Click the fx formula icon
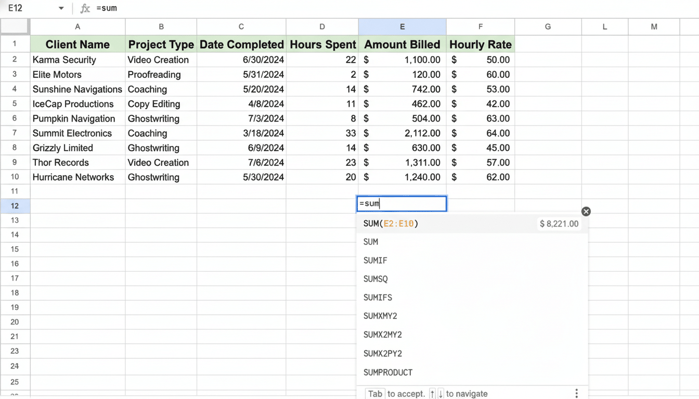The width and height of the screenshot is (699, 399). pos(84,8)
